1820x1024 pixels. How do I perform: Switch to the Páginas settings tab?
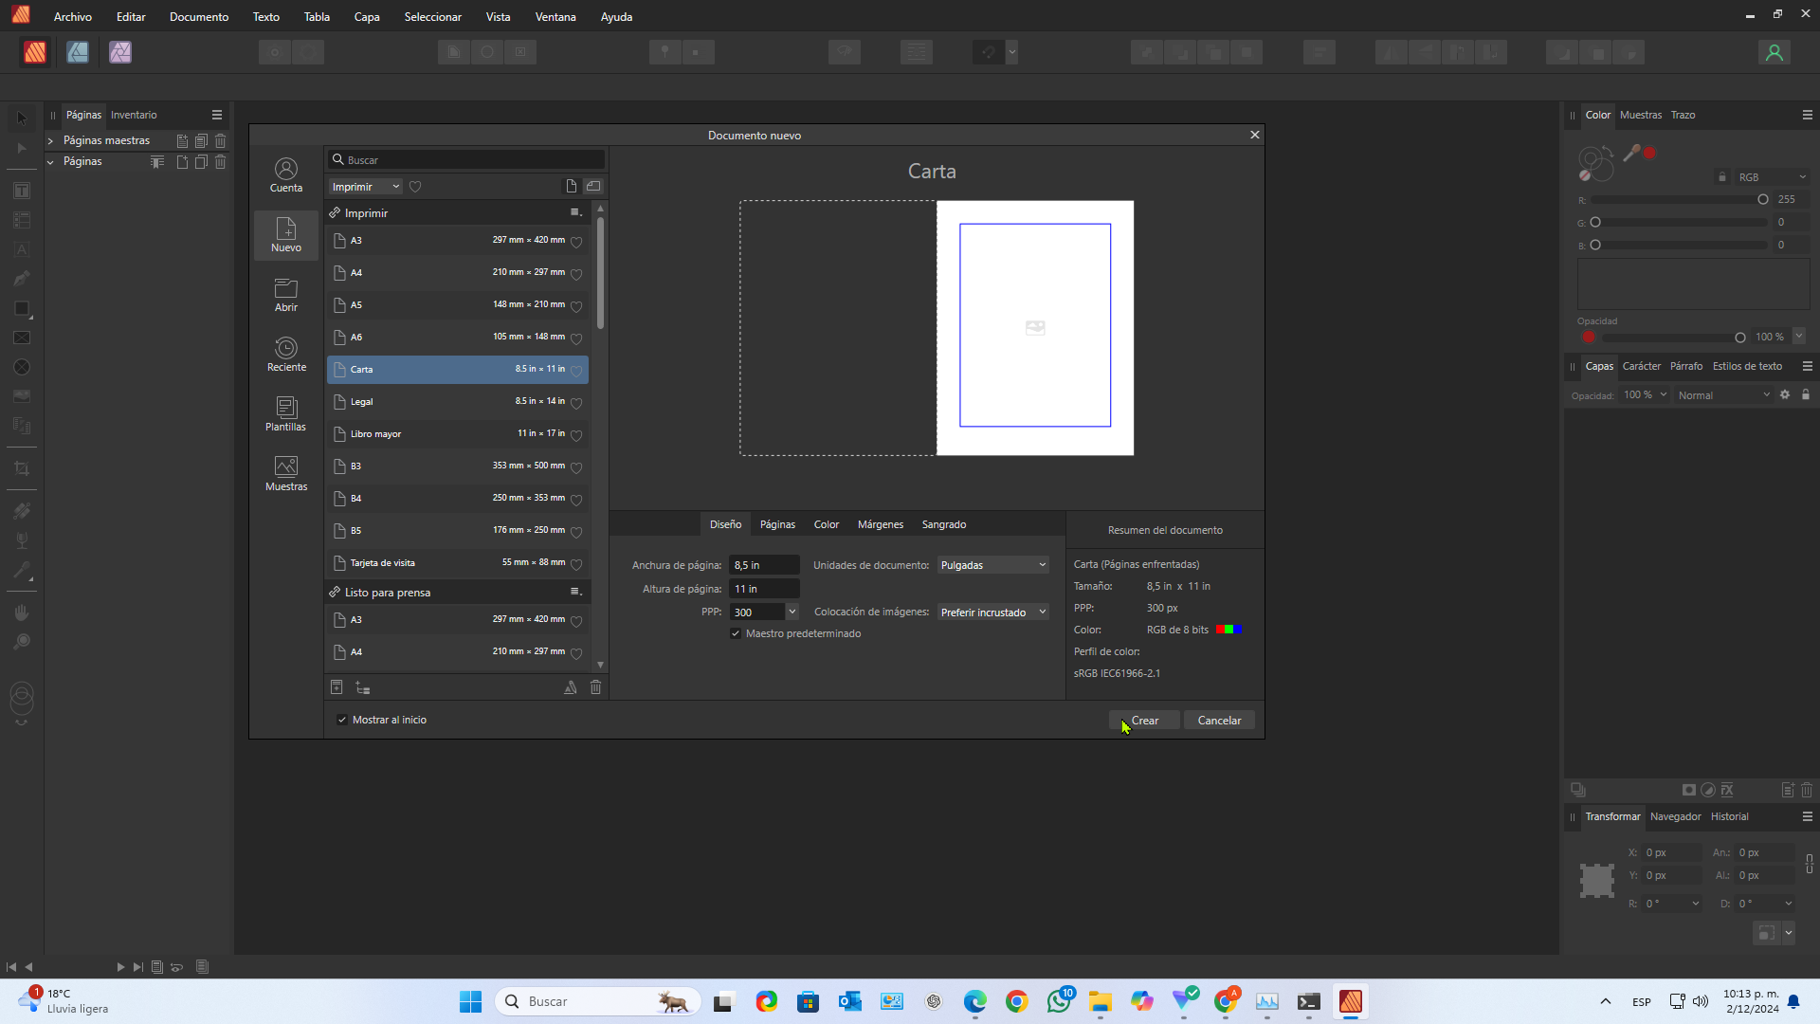(x=777, y=524)
